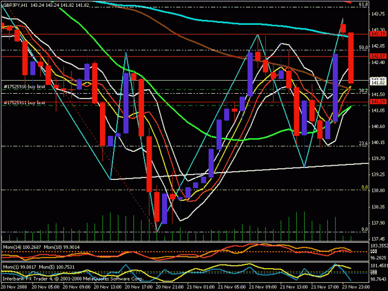
Task: Click the 141.50 price axis value
Action: tap(378, 94)
